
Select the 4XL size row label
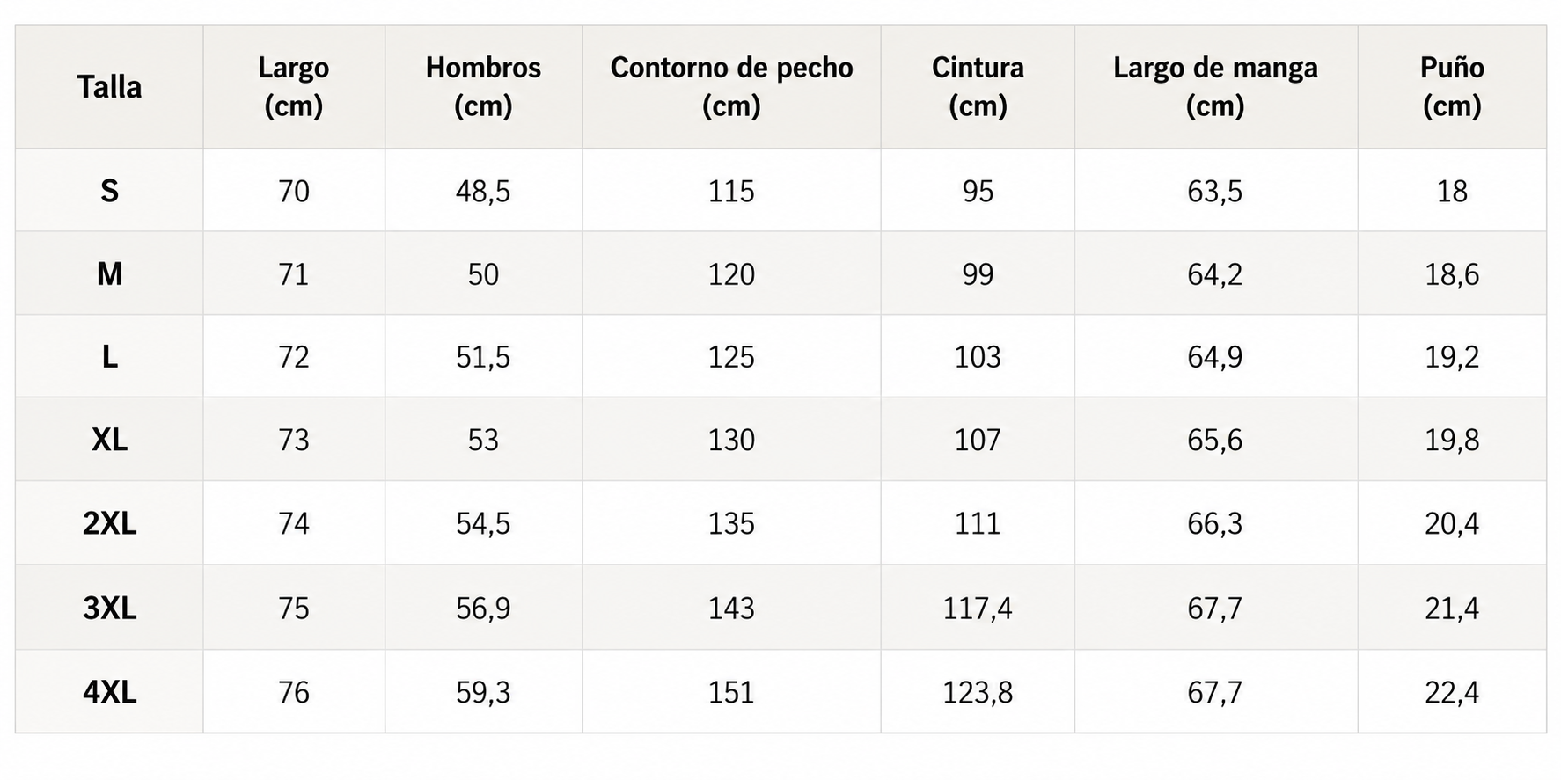[109, 692]
